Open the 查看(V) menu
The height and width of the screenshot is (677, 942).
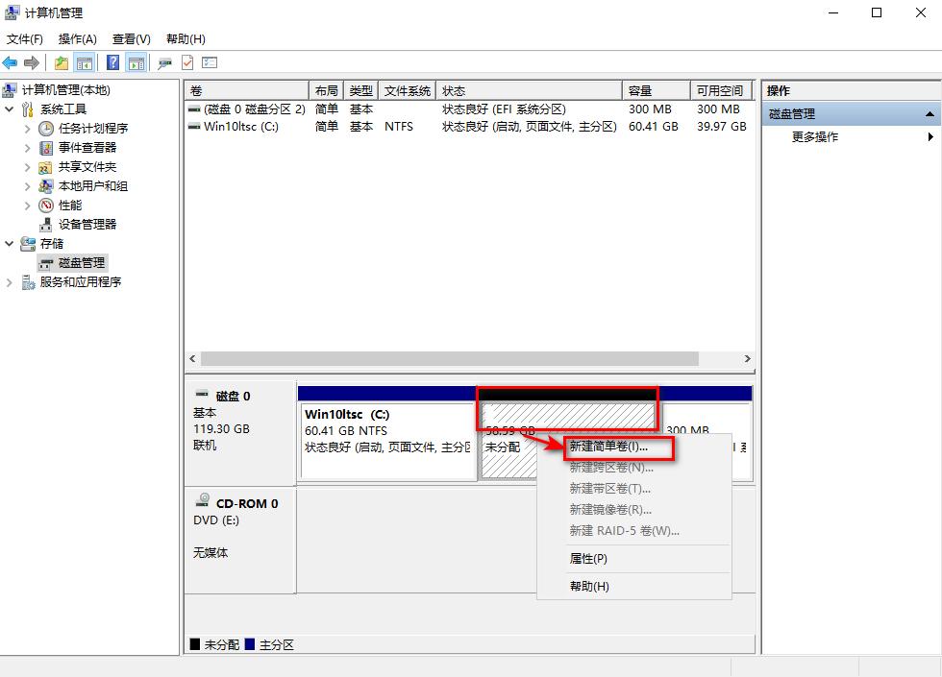pyautogui.click(x=130, y=38)
